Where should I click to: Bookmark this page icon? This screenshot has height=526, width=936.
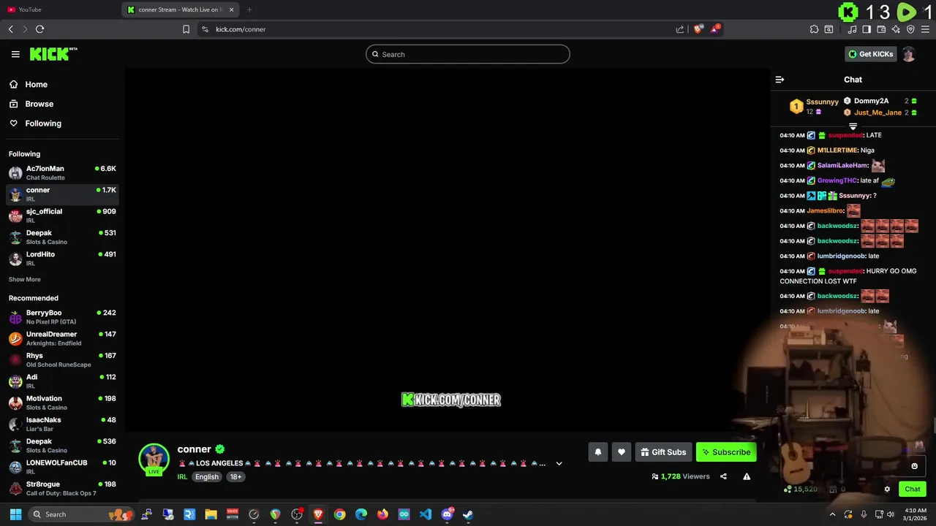pos(186,29)
